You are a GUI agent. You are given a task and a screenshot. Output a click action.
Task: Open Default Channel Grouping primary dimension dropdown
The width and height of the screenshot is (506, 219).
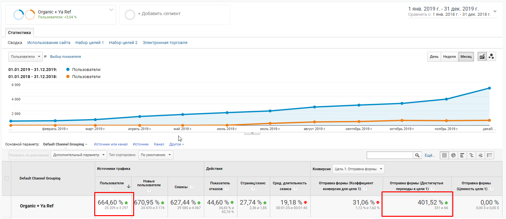pyautogui.click(x=65, y=145)
